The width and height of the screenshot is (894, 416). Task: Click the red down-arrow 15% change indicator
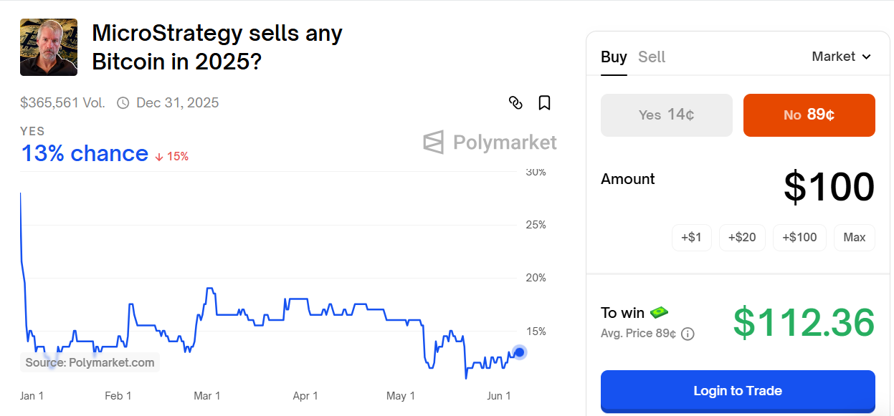[172, 156]
